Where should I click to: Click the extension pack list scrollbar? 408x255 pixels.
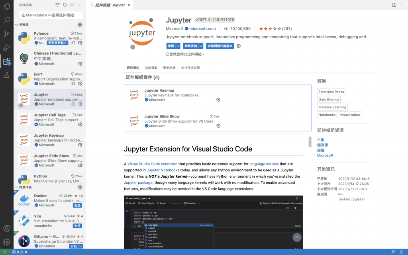point(310,142)
